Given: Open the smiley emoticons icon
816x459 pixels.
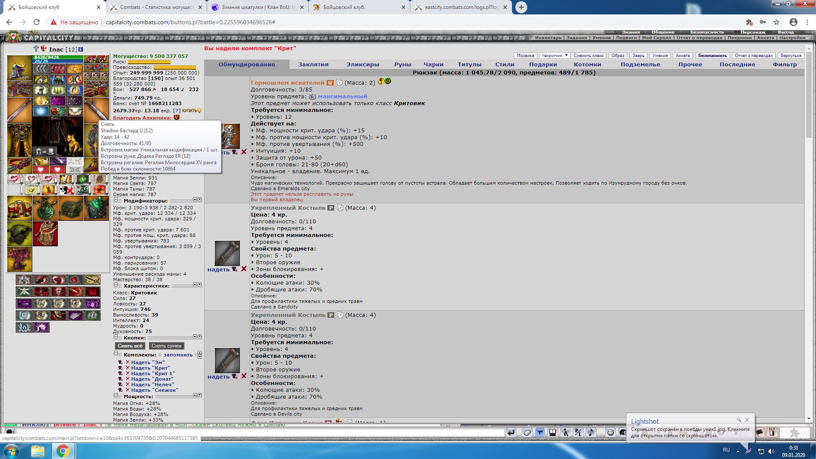Looking at the screenshot, I should click(x=610, y=433).
